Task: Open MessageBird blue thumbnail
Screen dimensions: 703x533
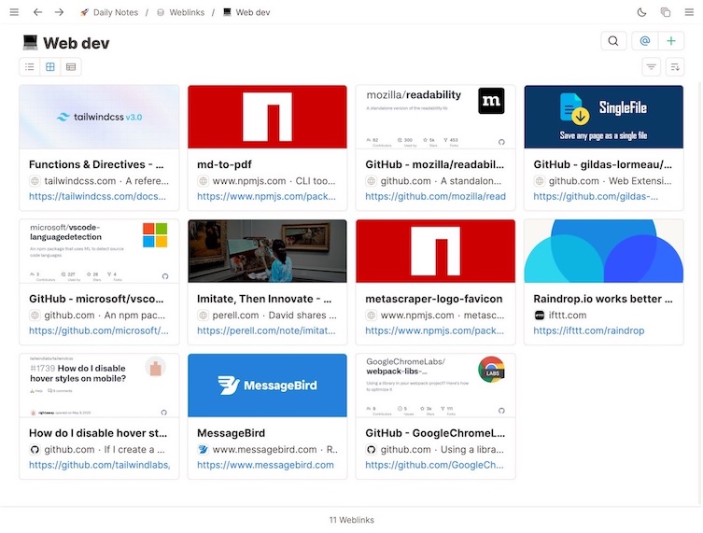Action: pos(267,386)
